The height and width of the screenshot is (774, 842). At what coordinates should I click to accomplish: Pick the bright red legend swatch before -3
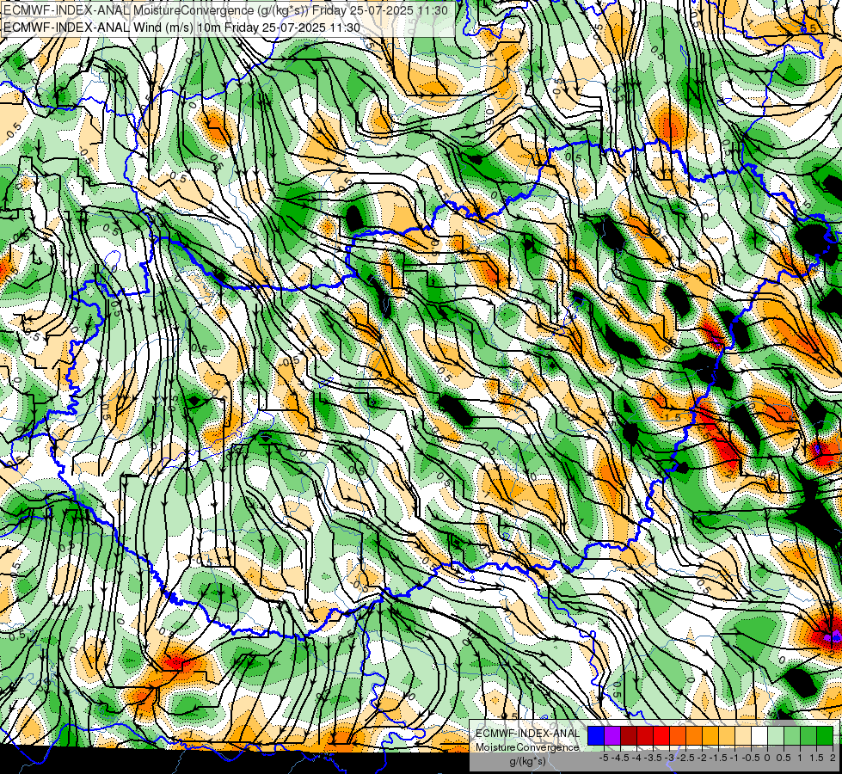tap(661, 736)
